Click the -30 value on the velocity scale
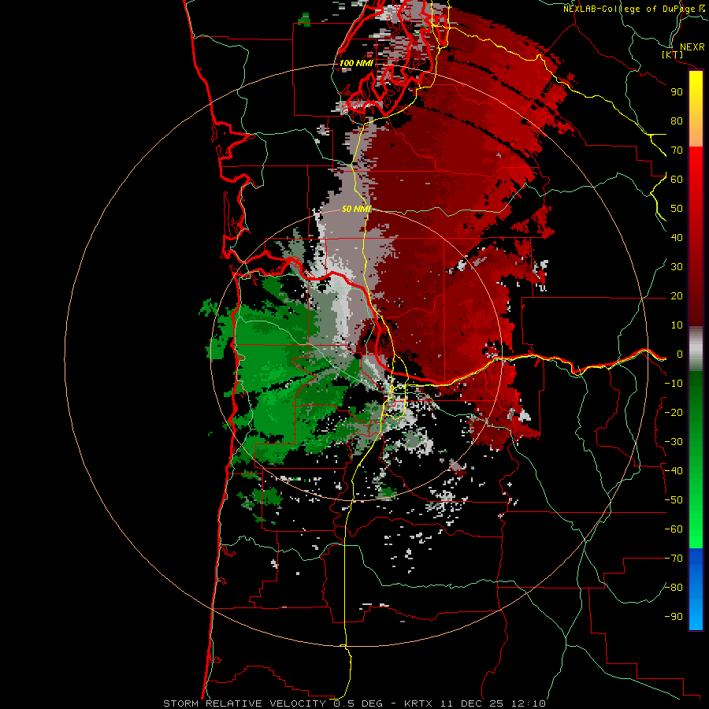The height and width of the screenshot is (709, 709). point(674,442)
